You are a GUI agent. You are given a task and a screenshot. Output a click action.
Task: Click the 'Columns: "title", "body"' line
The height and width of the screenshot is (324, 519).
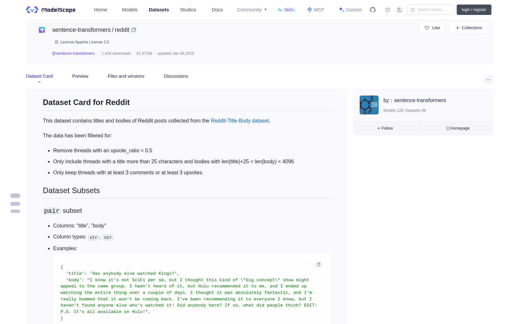[80, 226]
